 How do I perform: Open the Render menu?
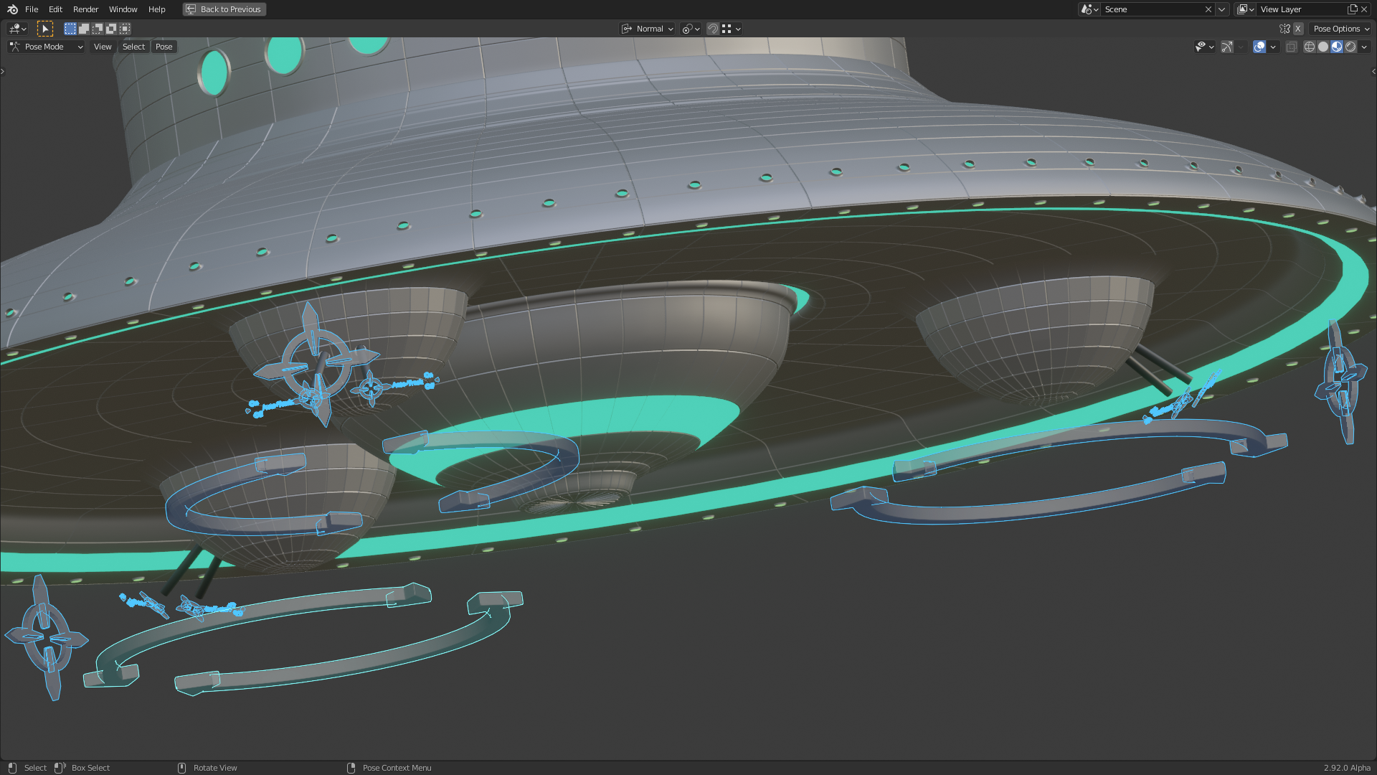coord(85,9)
